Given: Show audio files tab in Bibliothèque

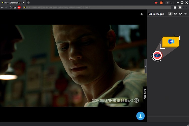Looking at the screenshot, I should tap(185, 14).
